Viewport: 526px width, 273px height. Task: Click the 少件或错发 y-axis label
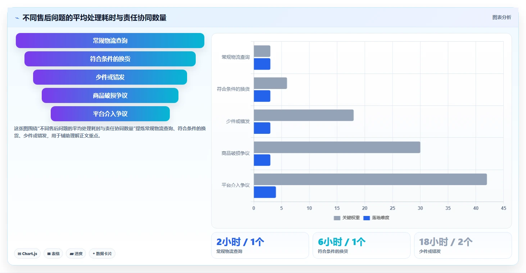pyautogui.click(x=238, y=121)
